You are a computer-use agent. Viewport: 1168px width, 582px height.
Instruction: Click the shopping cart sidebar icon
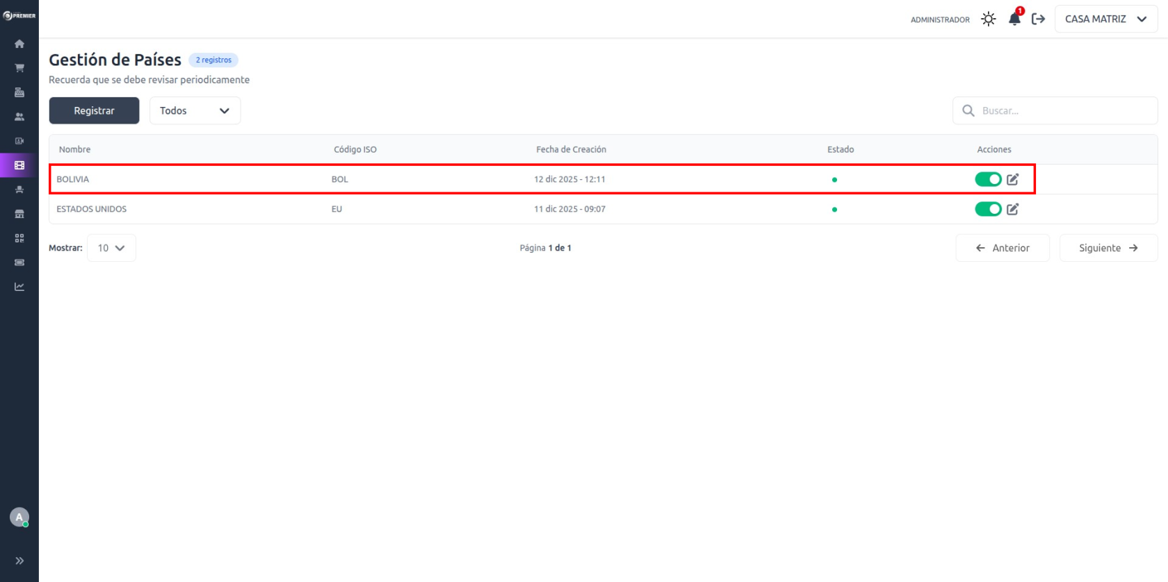tap(19, 68)
